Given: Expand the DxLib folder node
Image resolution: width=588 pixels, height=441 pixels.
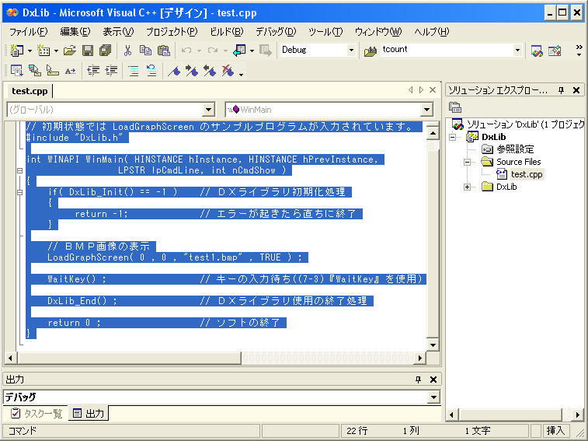Looking at the screenshot, I should pos(468,187).
